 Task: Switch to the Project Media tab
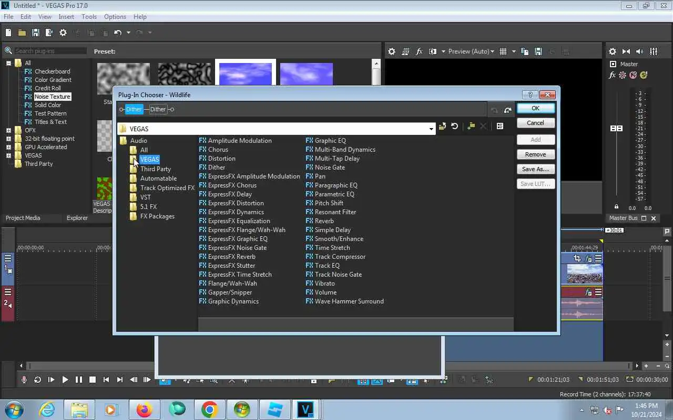pyautogui.click(x=23, y=218)
